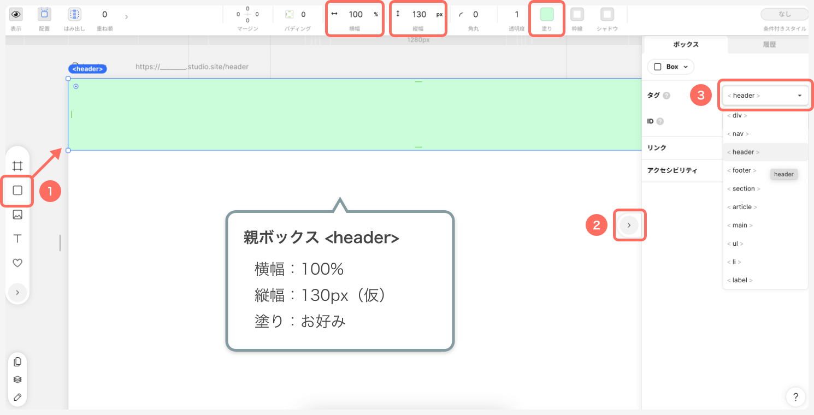Change the 横幅 unit percent selector
The height and width of the screenshot is (415, 814).
tap(376, 15)
